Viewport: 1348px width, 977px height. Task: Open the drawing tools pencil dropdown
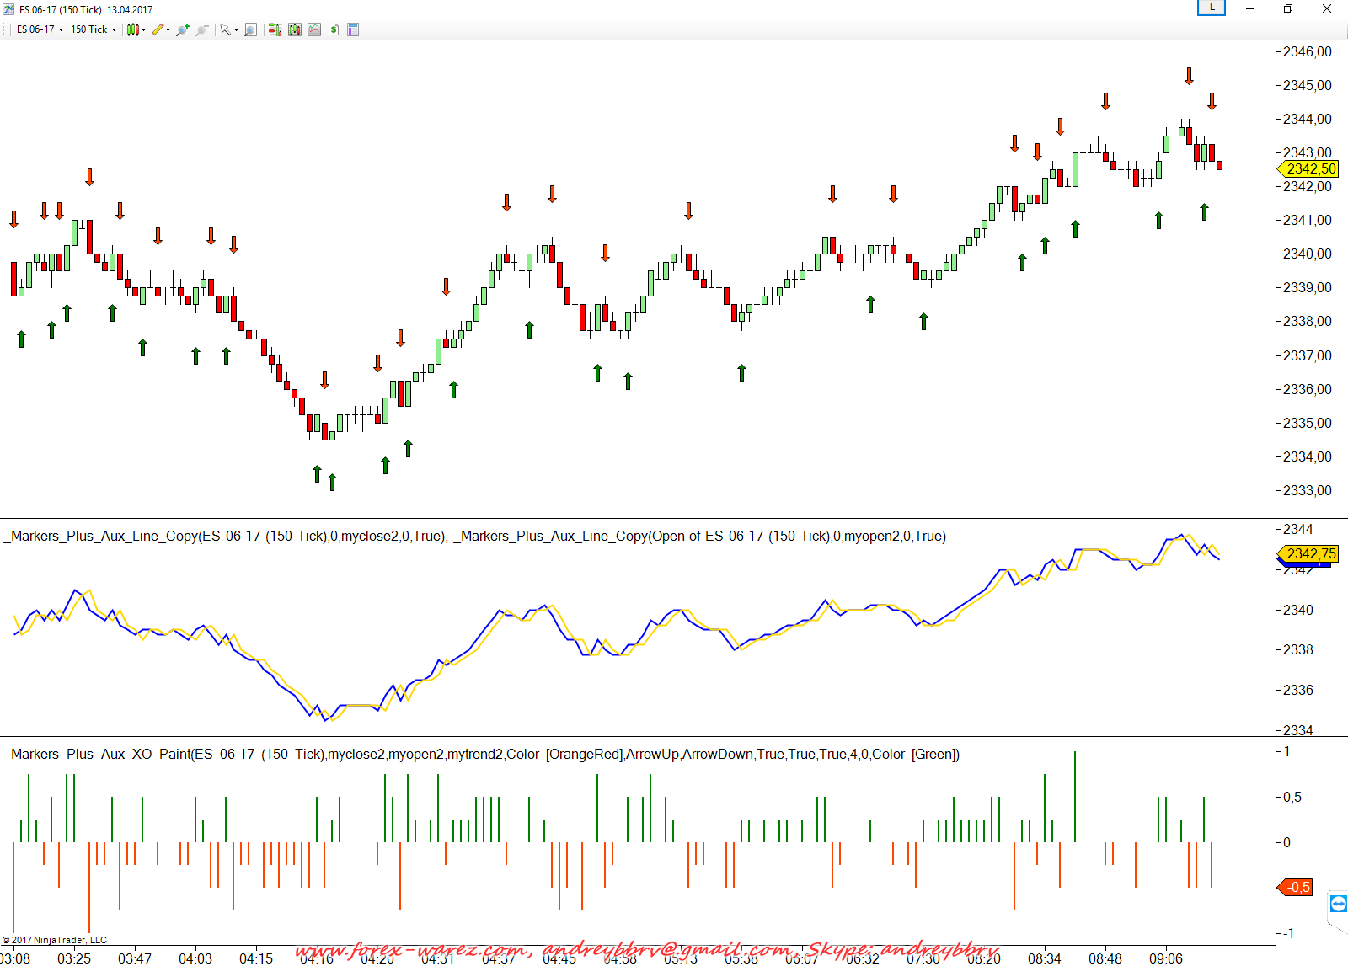[x=161, y=29]
